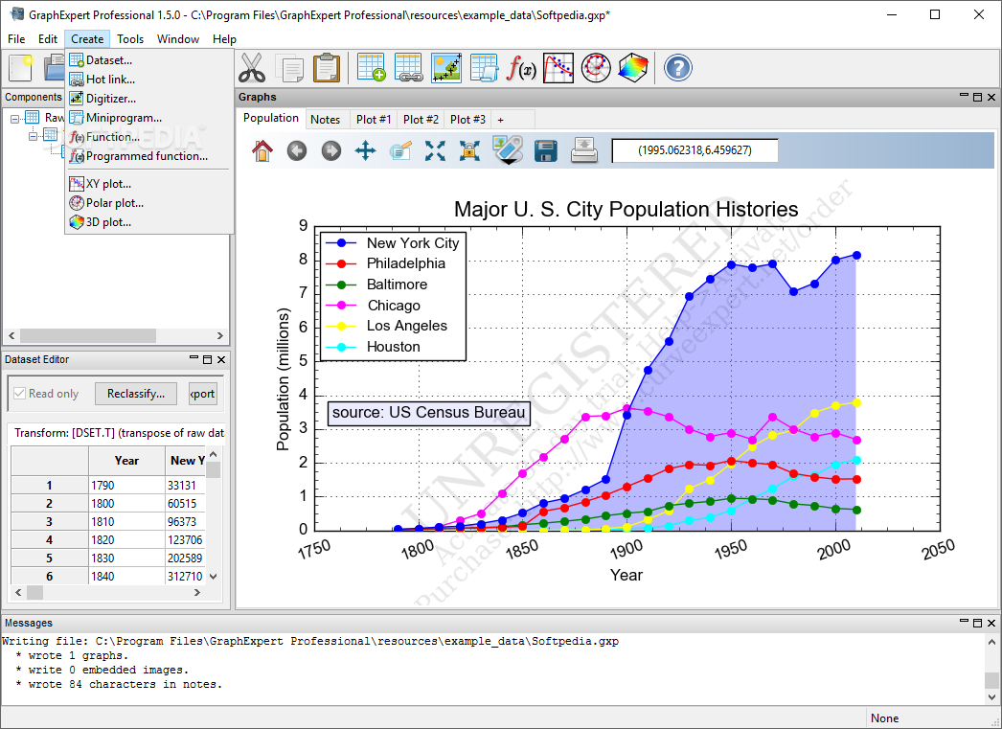Click Messages panel scroll down arrow
Screen dimensions: 1002x729
991,697
